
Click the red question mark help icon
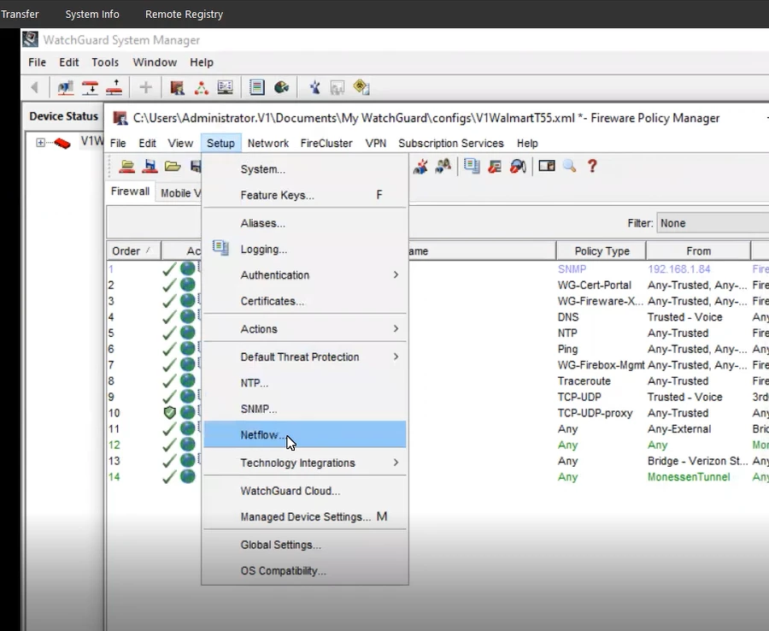pyautogui.click(x=592, y=166)
